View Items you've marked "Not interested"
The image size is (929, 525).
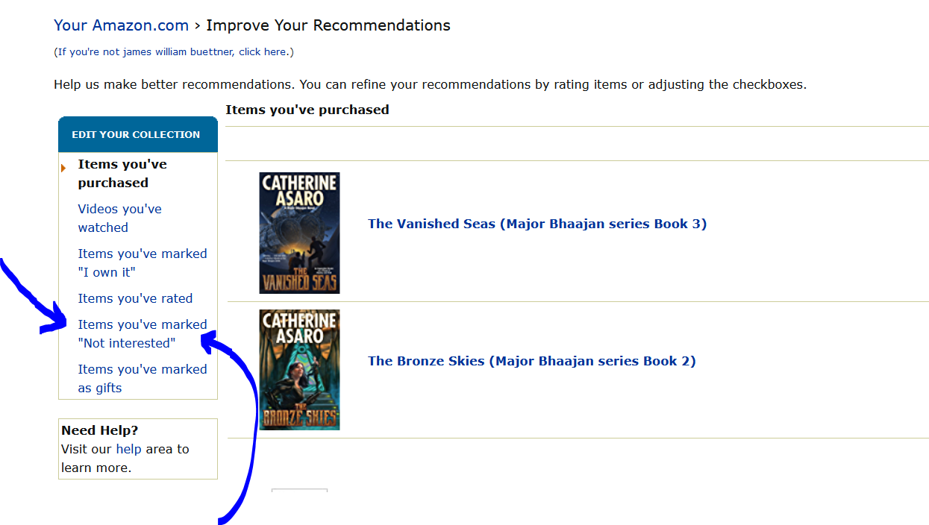point(143,333)
